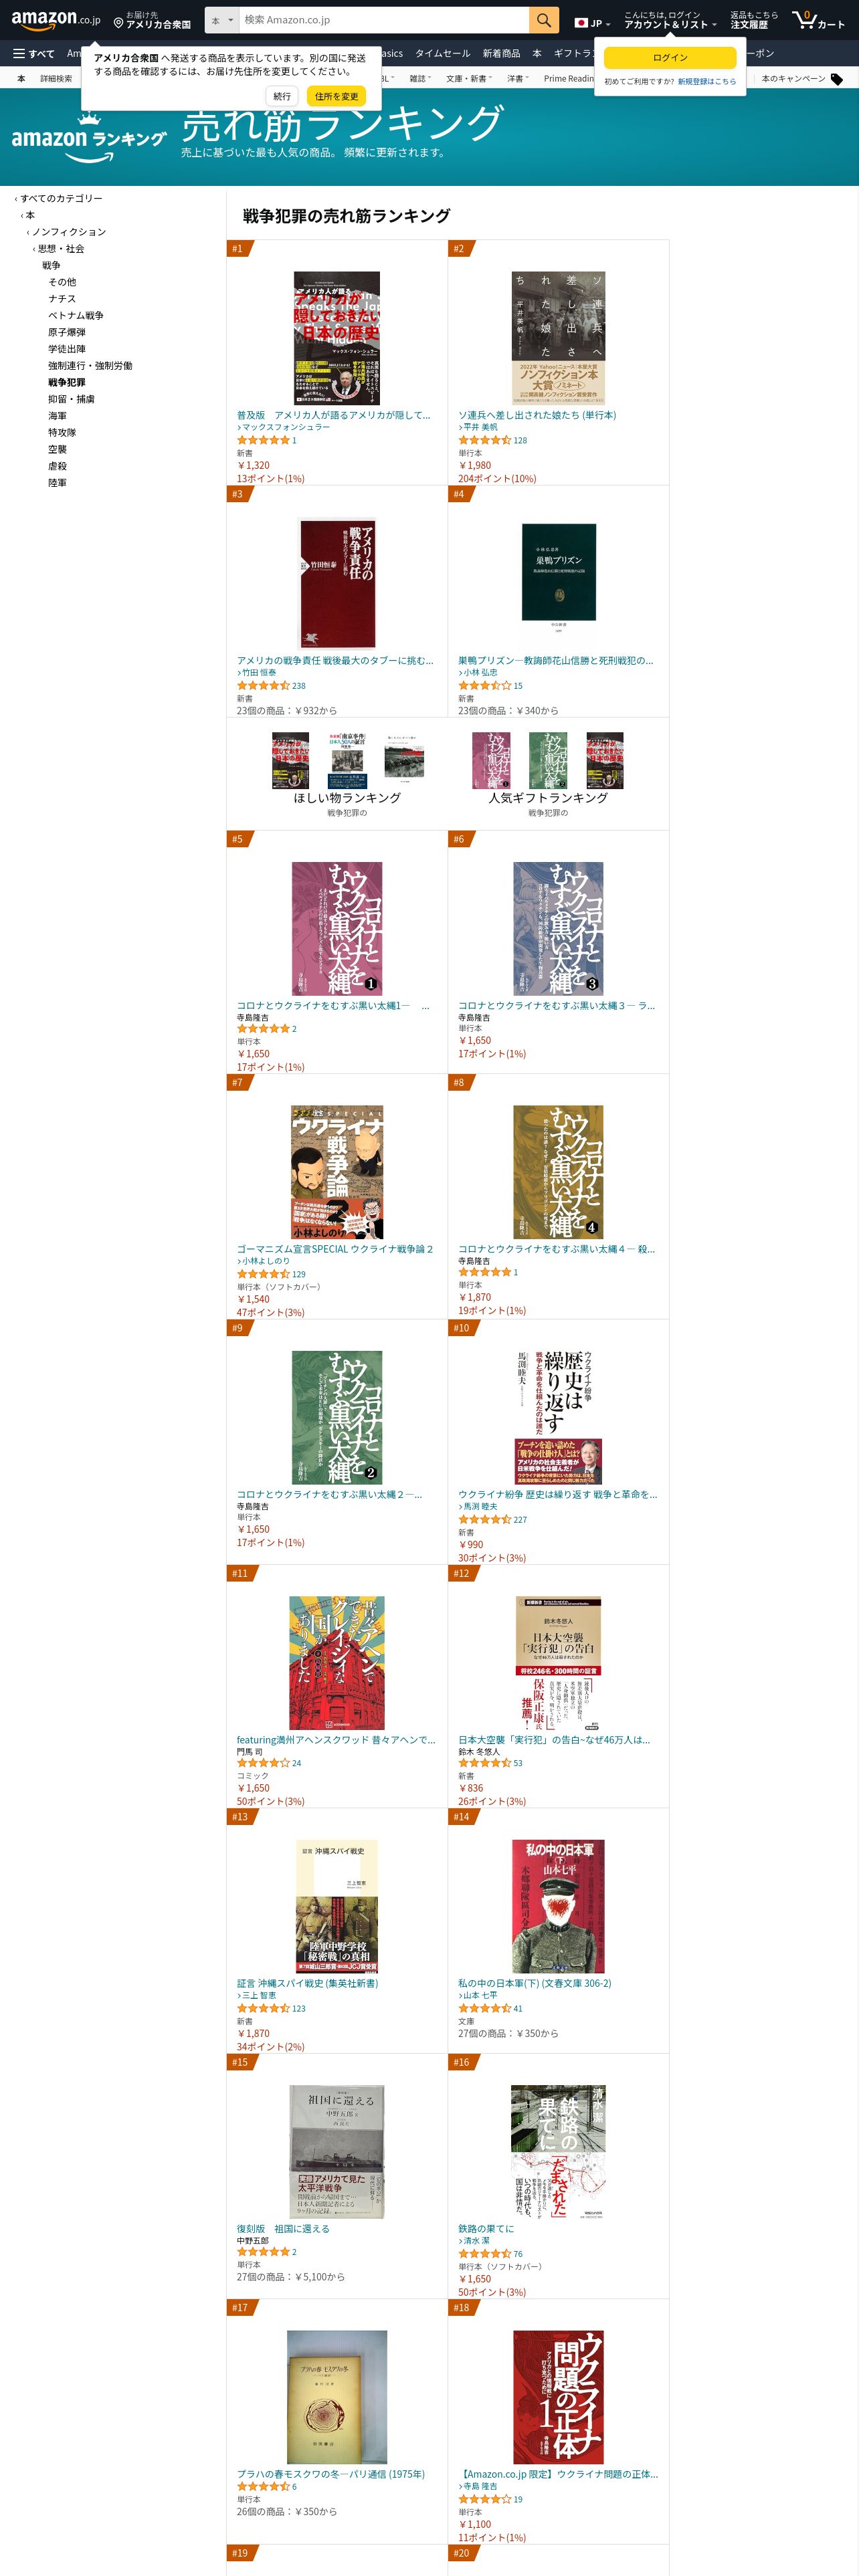
Task: Open the hamburger すべて menu
Action: [x=34, y=54]
